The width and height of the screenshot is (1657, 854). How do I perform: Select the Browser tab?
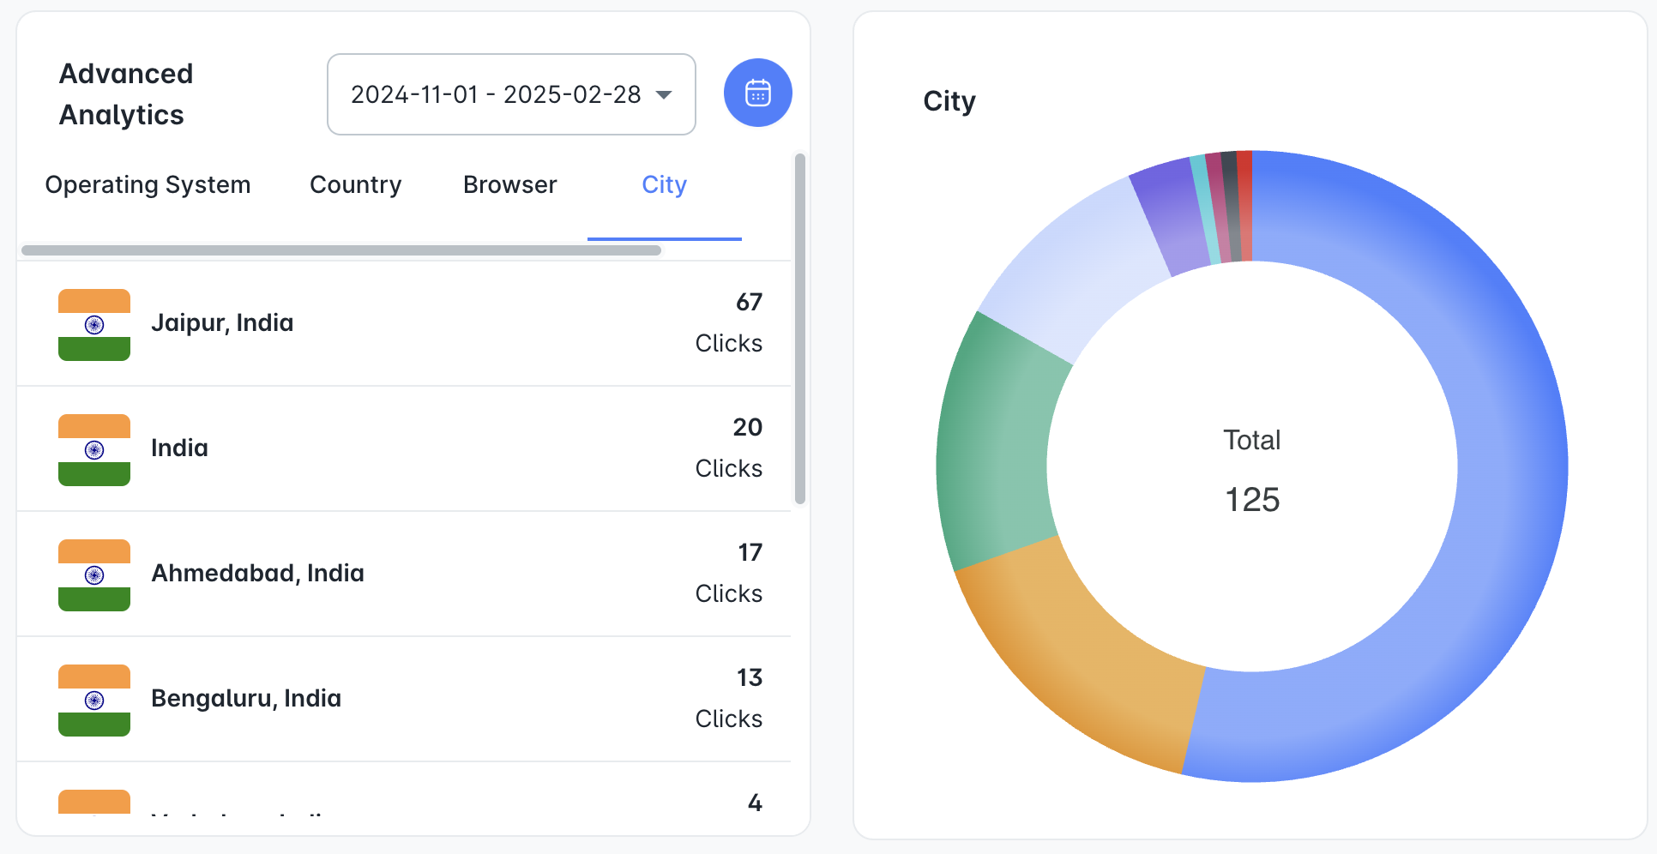pyautogui.click(x=509, y=185)
